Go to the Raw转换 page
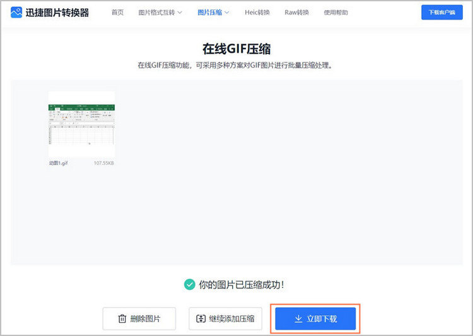This screenshot has height=336, width=473. pyautogui.click(x=296, y=13)
